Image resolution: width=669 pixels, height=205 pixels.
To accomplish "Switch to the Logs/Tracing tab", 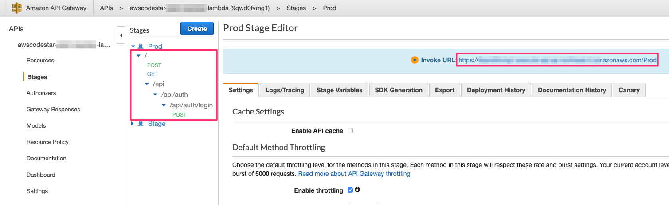I will (x=285, y=90).
